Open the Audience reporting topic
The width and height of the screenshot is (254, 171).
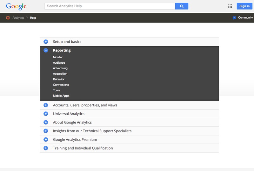coord(59,63)
